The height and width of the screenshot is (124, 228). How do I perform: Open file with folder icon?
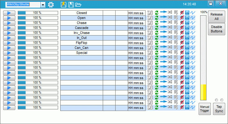78,5
